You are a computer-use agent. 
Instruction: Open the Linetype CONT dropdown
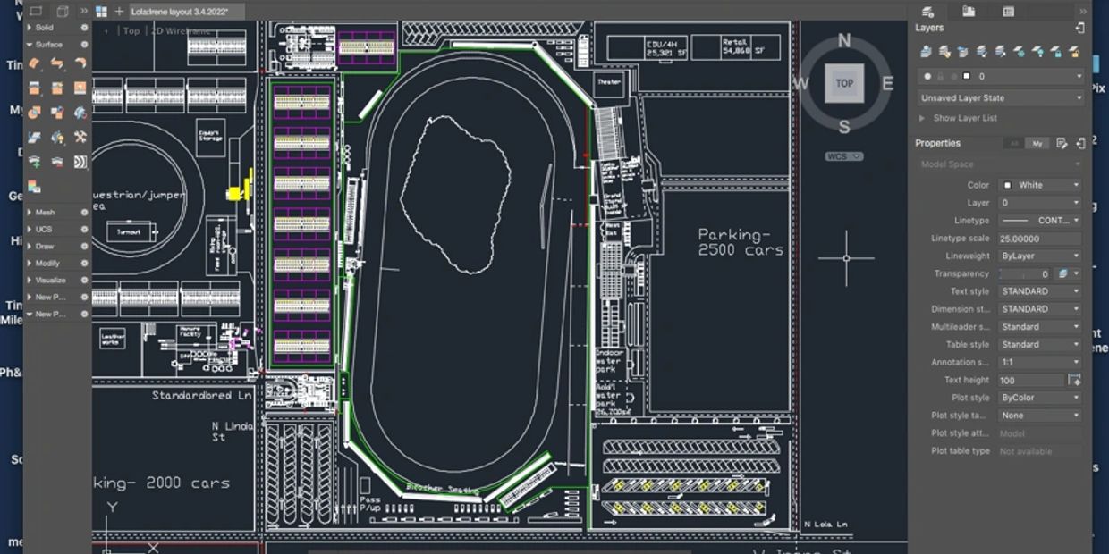[1041, 221]
